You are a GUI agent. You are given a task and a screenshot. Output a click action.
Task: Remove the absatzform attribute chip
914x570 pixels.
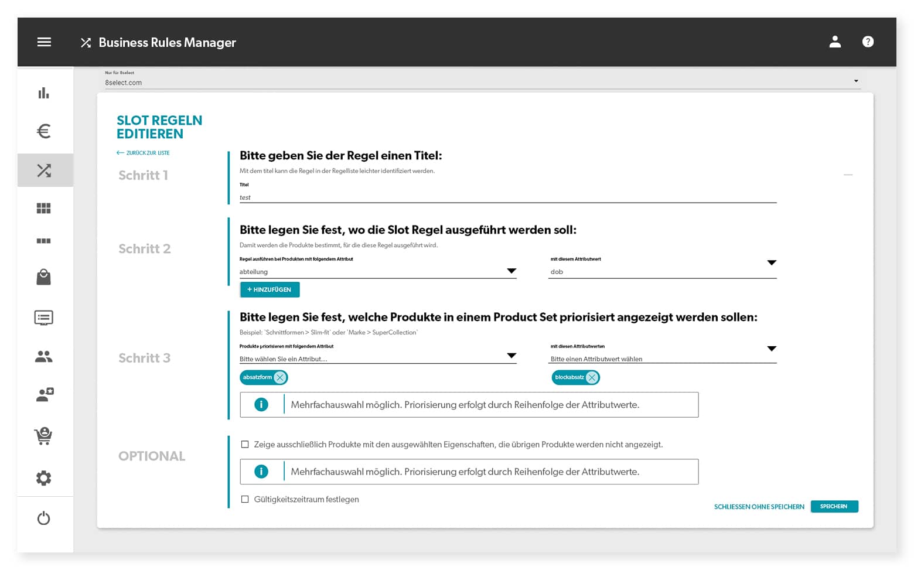tap(280, 377)
